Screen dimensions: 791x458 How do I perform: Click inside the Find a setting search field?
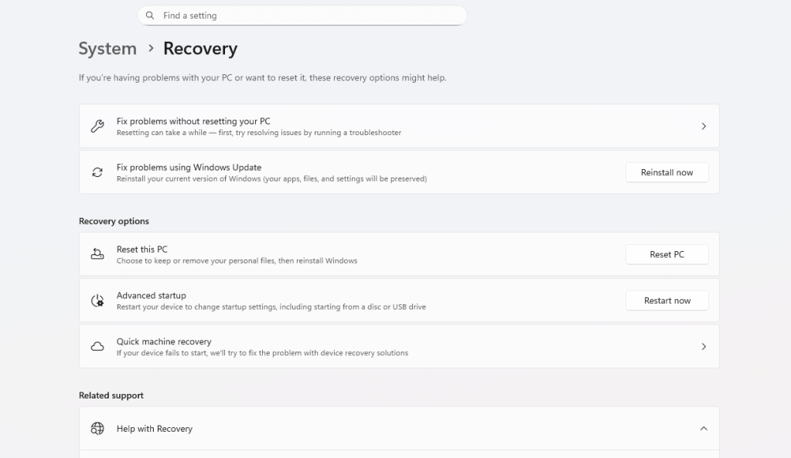pyautogui.click(x=302, y=15)
